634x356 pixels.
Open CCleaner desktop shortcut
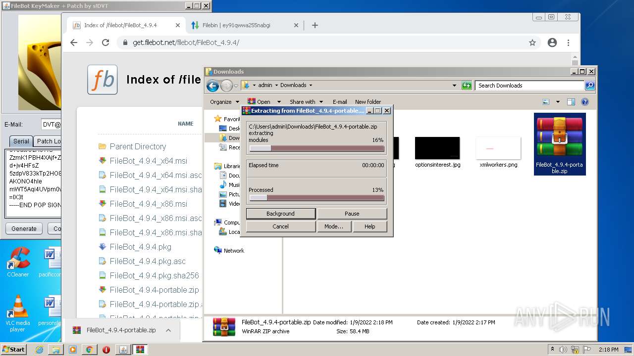tap(17, 263)
